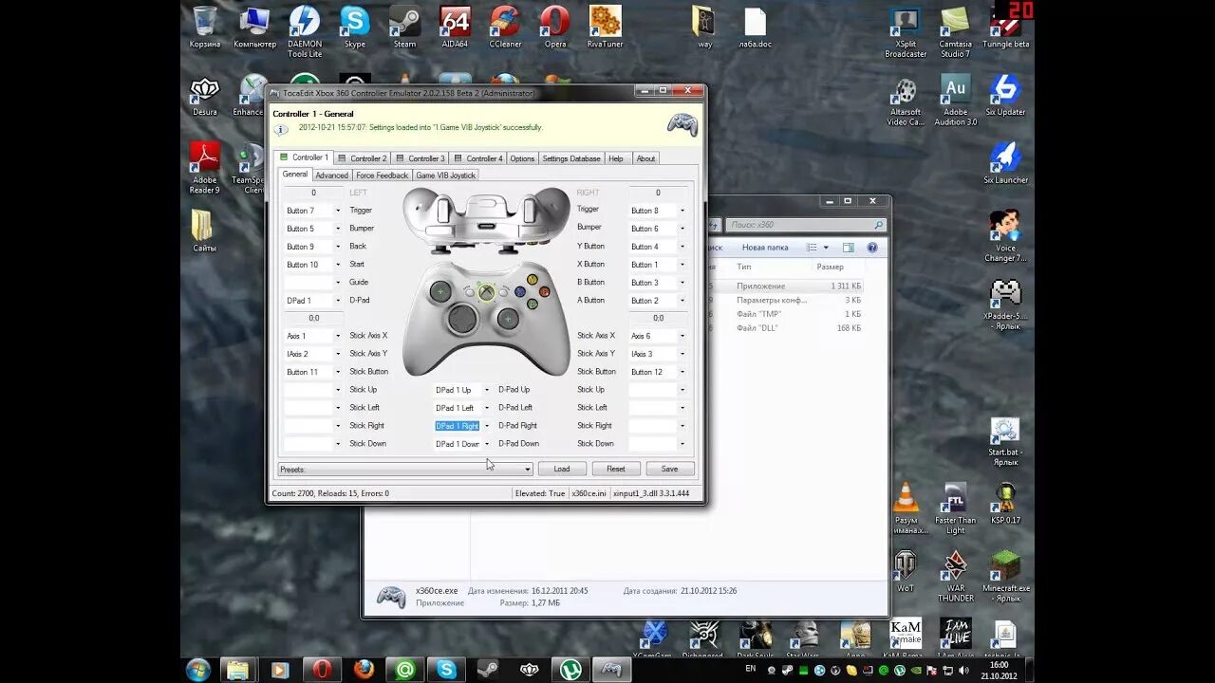Open the Options tab
Screen dimensions: 1215x683
pos(522,158)
